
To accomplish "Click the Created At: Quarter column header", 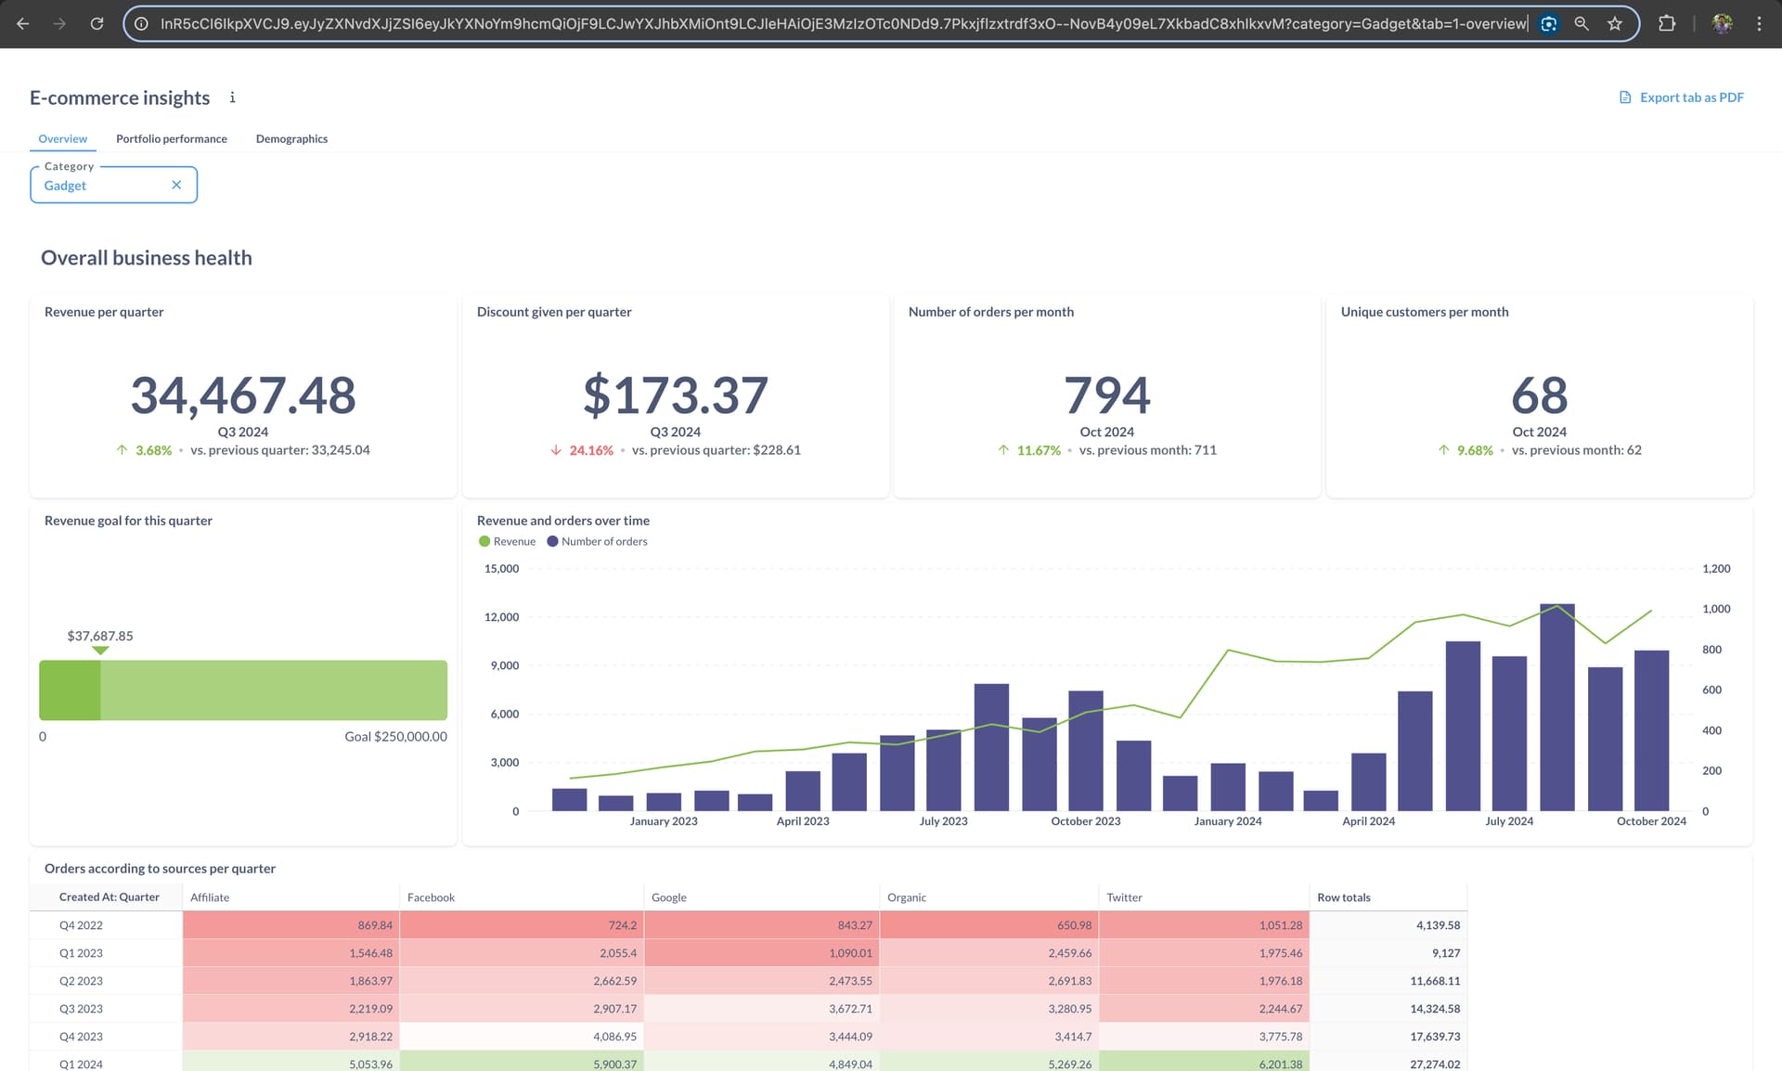I will click(109, 897).
